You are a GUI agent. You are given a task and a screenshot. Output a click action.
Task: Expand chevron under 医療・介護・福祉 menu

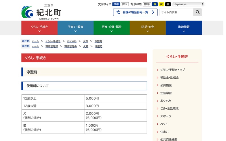(x=112, y=31)
